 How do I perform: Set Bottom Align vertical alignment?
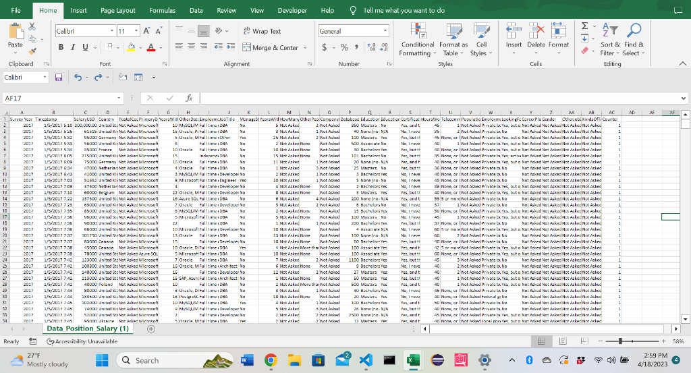point(204,31)
